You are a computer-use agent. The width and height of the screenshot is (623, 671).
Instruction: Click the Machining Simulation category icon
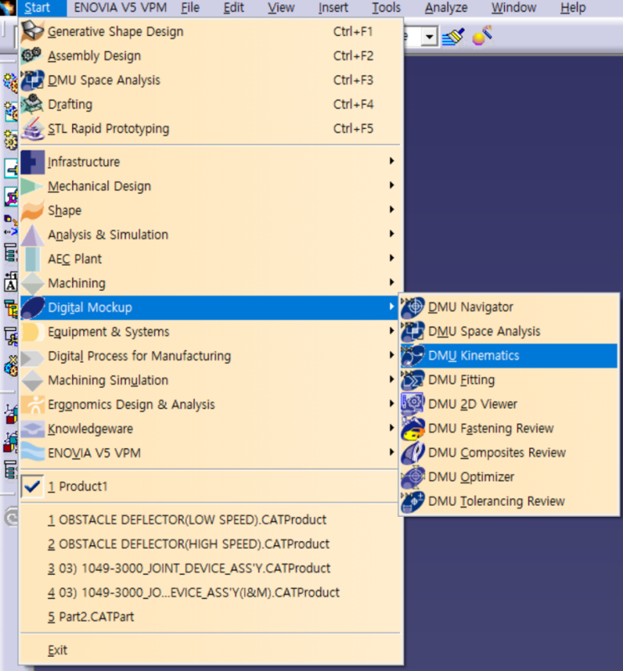[32, 380]
